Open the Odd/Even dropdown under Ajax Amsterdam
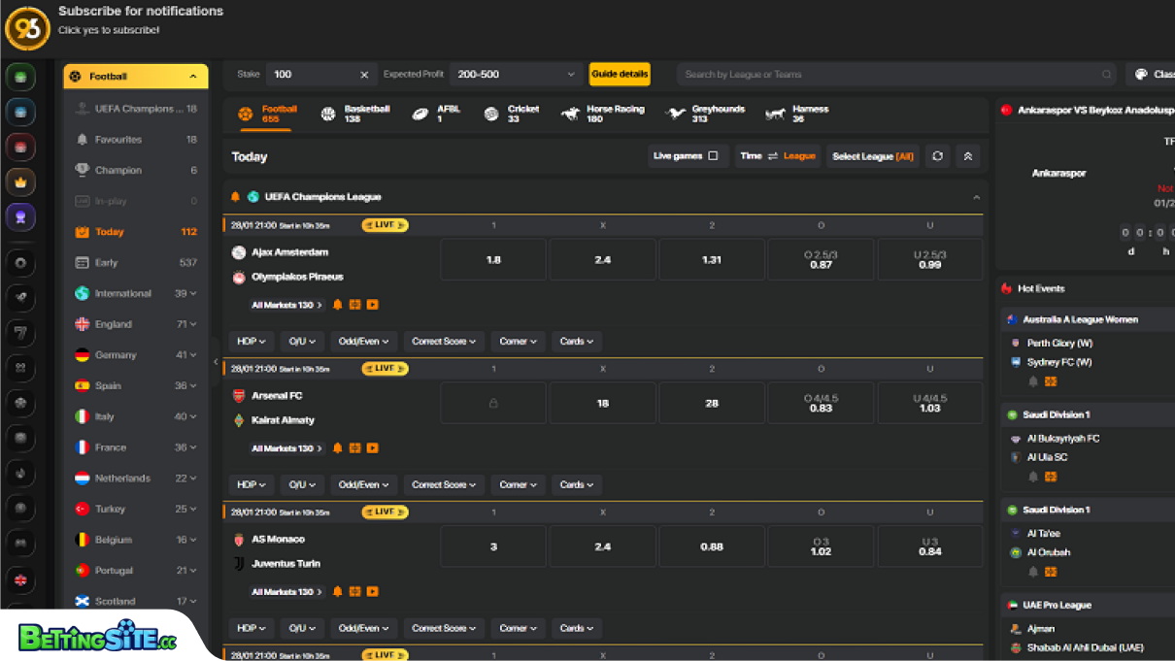Viewport: 1175px width, 661px height. pos(363,342)
